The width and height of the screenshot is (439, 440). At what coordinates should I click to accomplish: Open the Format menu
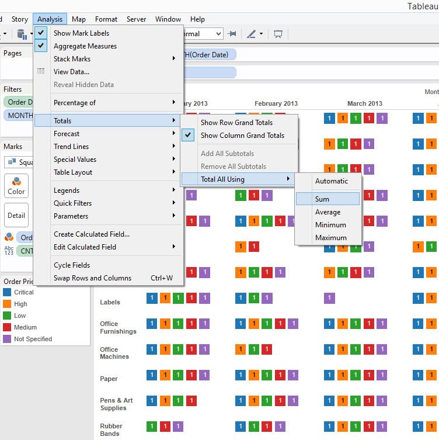106,19
